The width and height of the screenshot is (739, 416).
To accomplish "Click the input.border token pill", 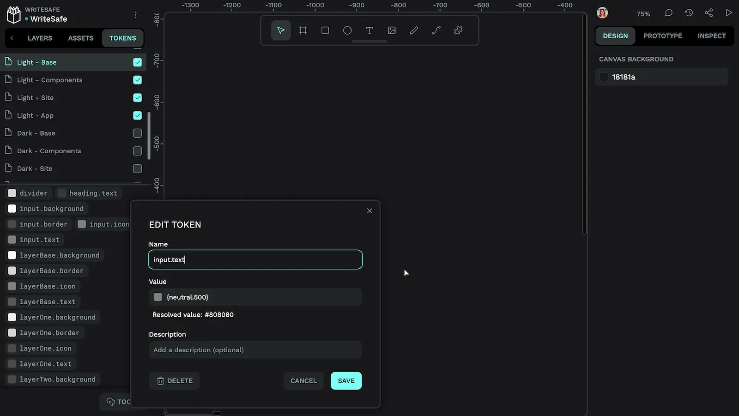I will pos(39,224).
